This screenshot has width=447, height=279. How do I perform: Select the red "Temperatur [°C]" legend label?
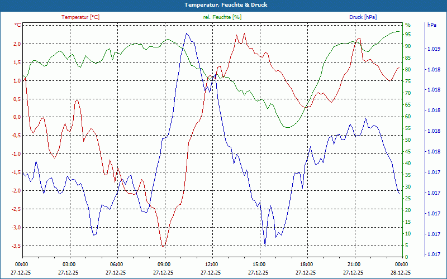point(80,17)
